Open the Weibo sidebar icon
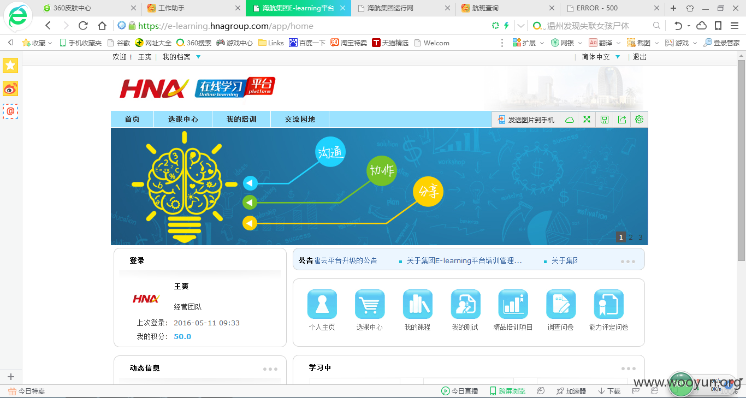The image size is (746, 398). point(10,88)
